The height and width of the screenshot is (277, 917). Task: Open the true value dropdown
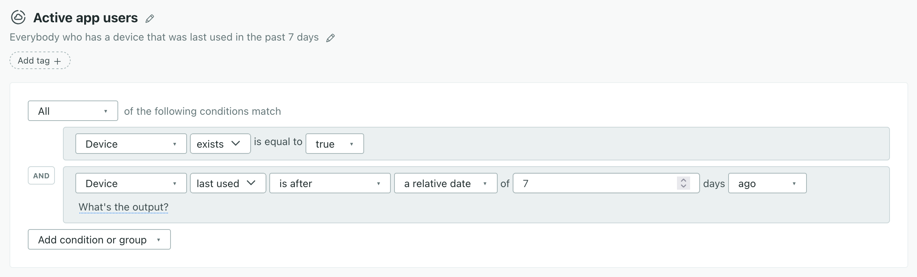click(x=334, y=144)
